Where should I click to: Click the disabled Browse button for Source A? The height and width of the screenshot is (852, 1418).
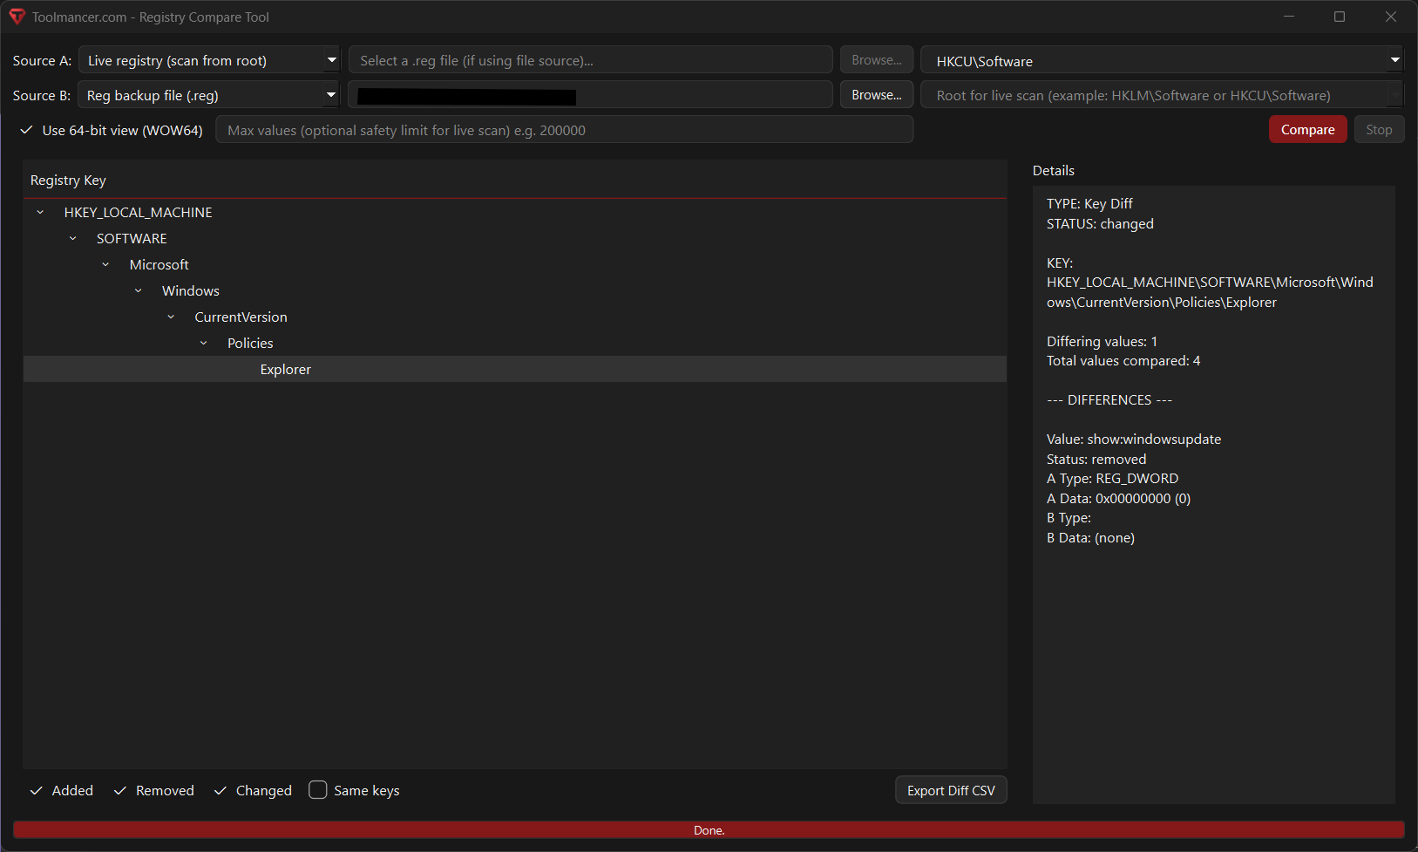tap(877, 60)
